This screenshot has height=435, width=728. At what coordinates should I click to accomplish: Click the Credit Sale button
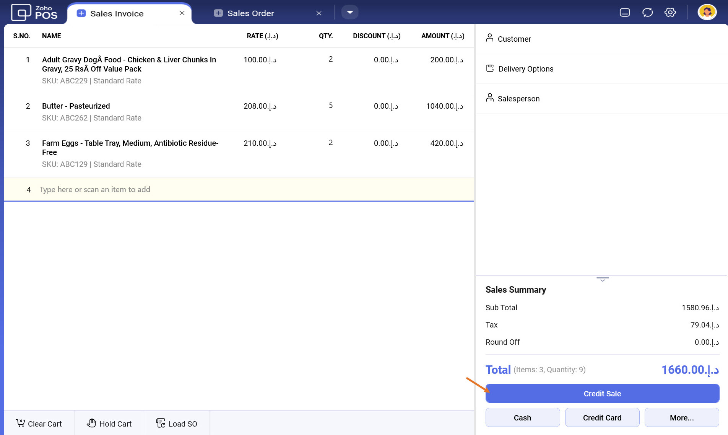click(x=602, y=393)
